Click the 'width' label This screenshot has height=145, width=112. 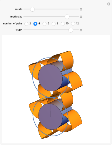pos(19,30)
